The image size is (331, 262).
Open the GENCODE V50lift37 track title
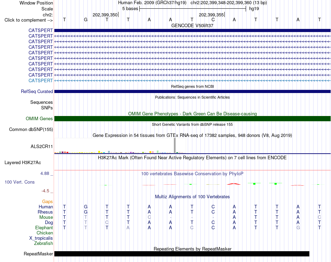click(192, 25)
